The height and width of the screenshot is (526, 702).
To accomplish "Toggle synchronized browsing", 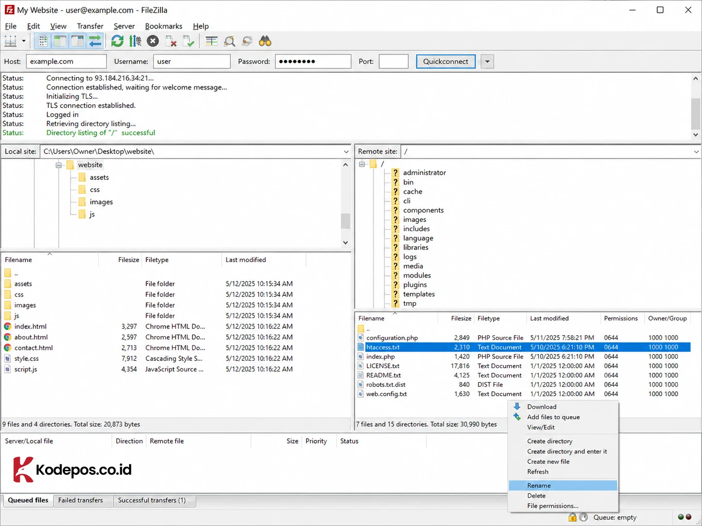I will click(247, 41).
